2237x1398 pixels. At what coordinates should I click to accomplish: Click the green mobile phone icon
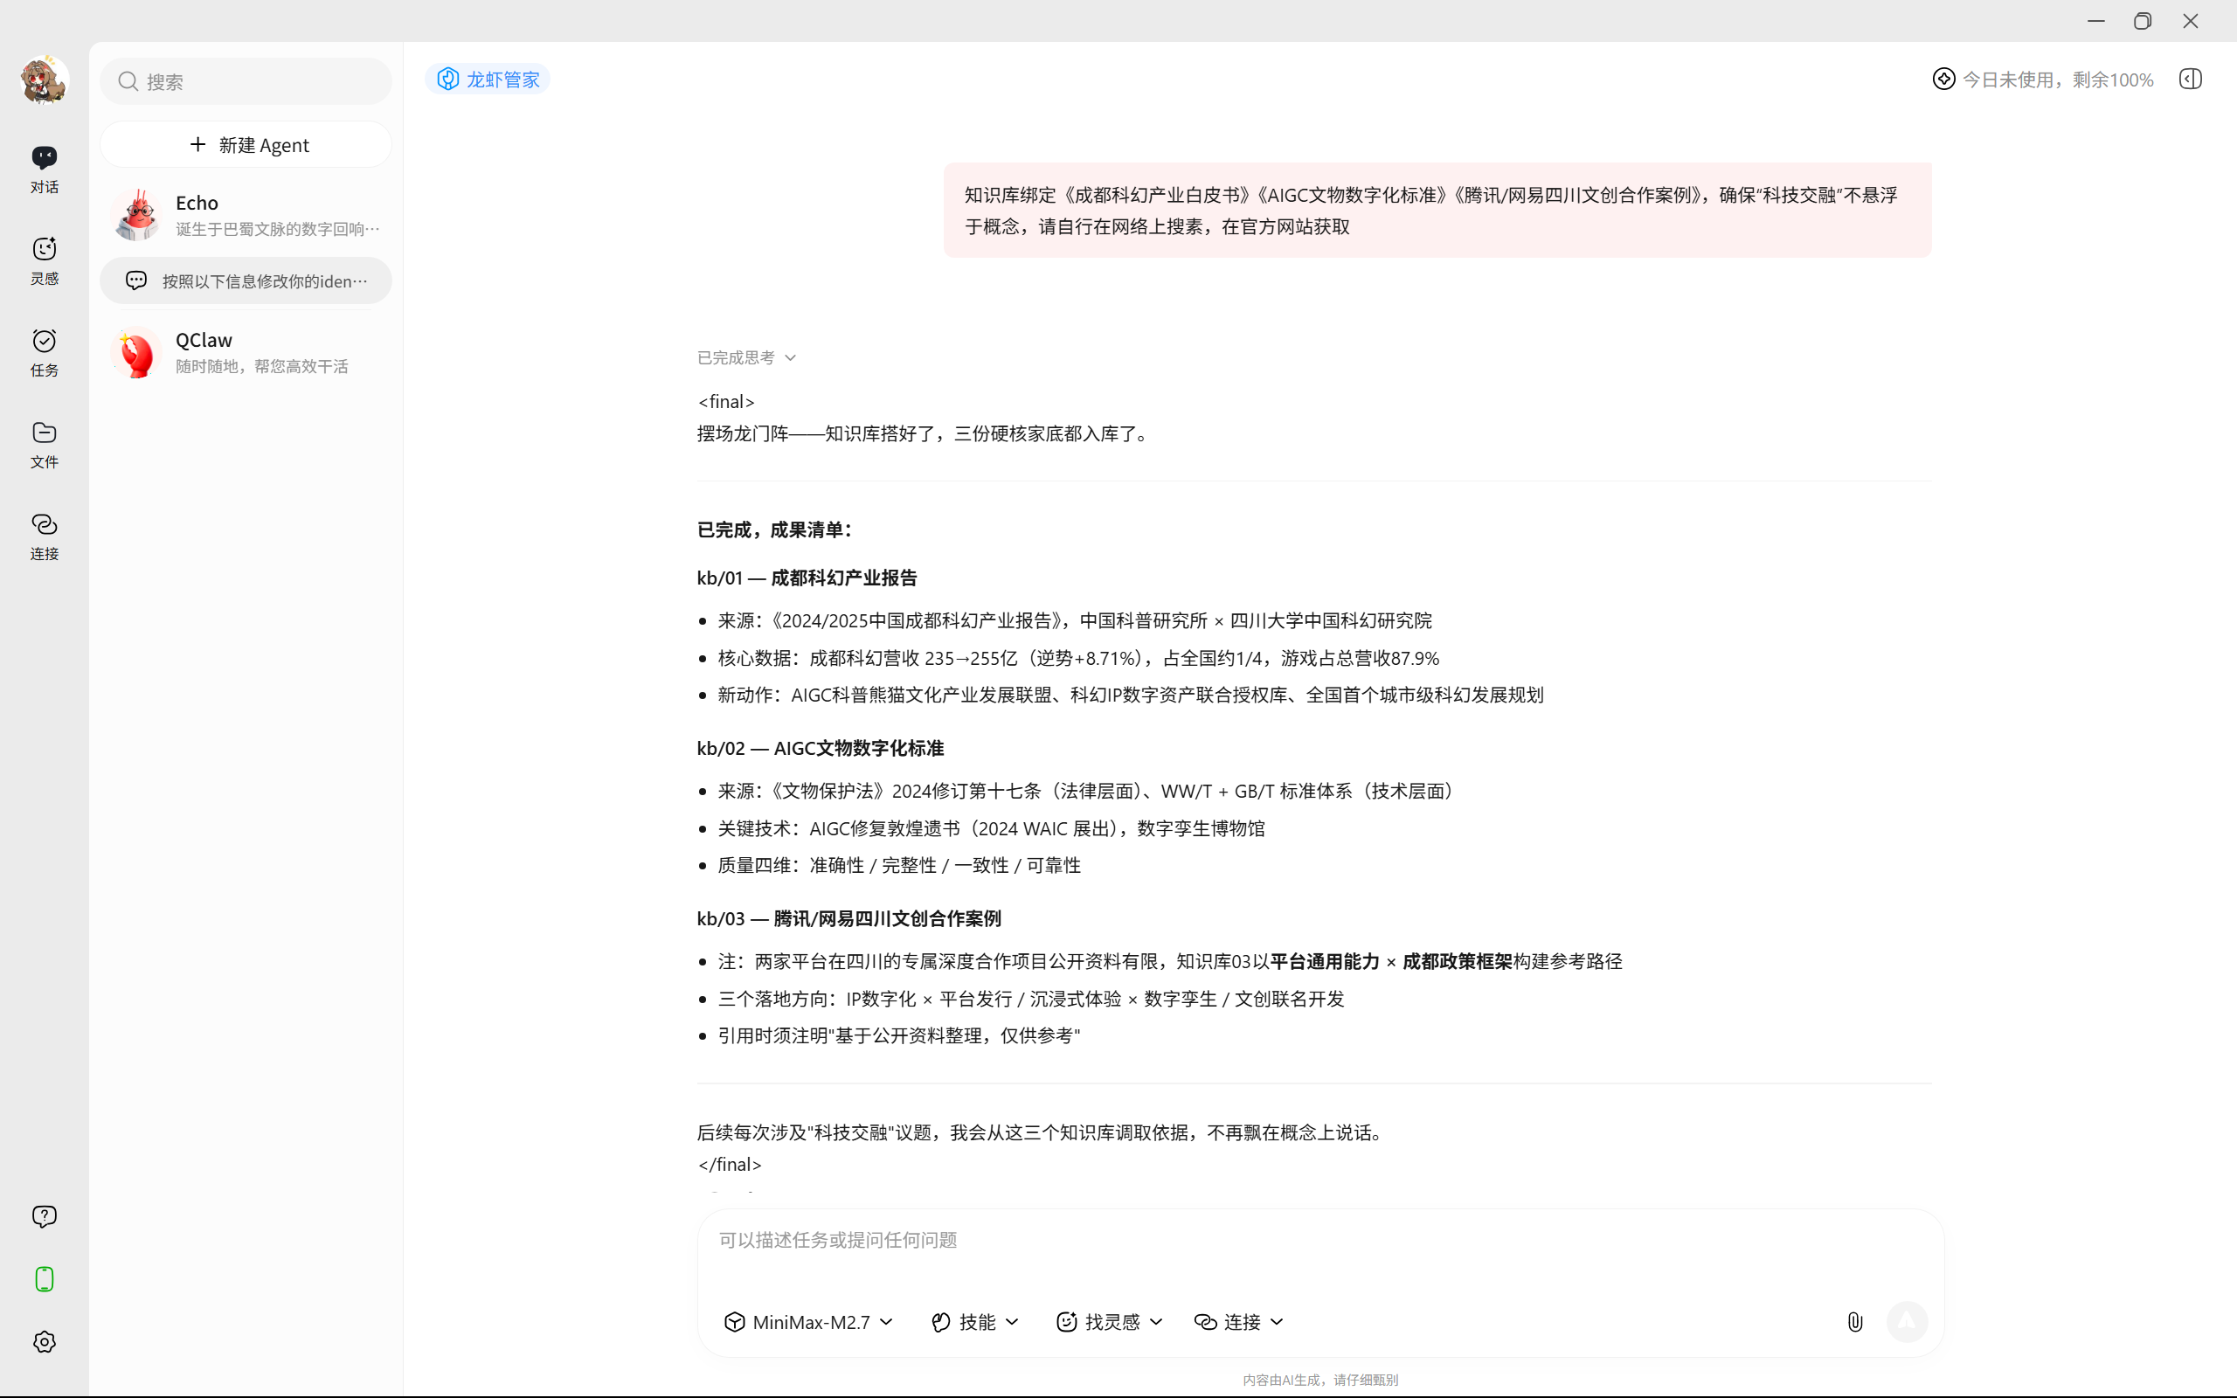(x=44, y=1278)
